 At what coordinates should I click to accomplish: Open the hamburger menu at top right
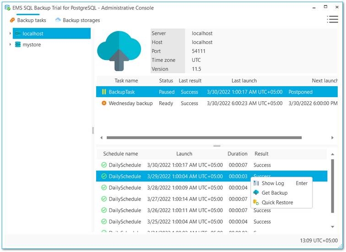[333, 19]
